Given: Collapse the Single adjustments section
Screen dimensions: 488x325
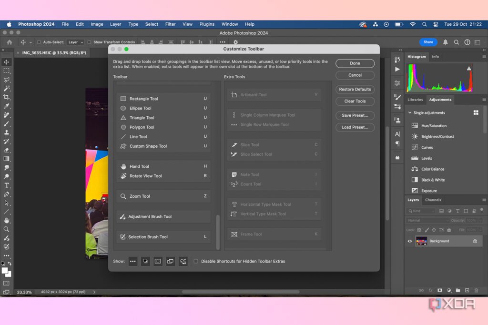Looking at the screenshot, I should [409, 112].
